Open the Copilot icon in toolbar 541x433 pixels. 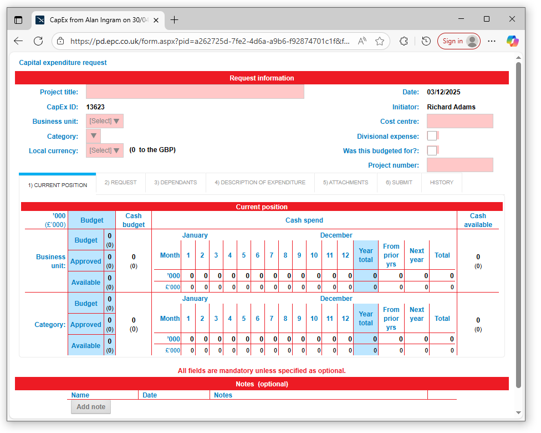512,41
